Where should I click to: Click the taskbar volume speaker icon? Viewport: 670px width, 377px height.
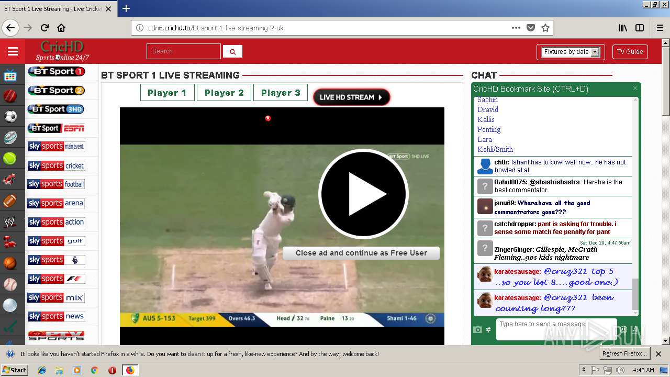620,370
